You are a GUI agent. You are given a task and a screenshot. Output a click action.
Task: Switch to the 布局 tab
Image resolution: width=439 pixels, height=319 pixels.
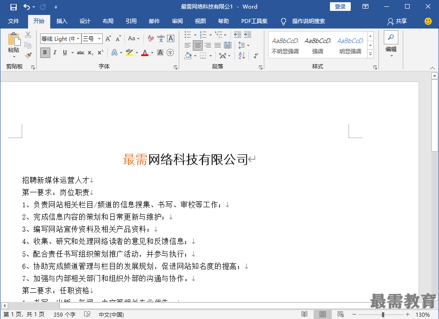click(108, 21)
